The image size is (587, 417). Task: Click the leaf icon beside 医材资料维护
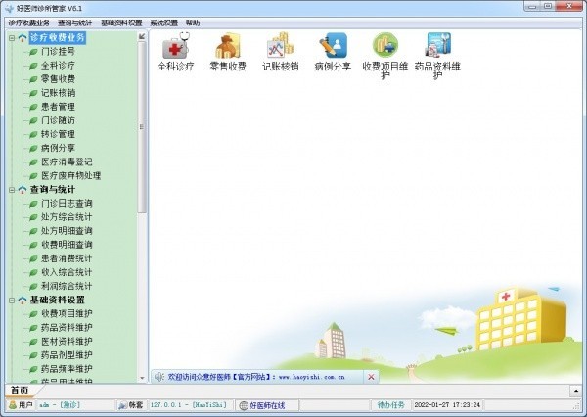coord(33,342)
